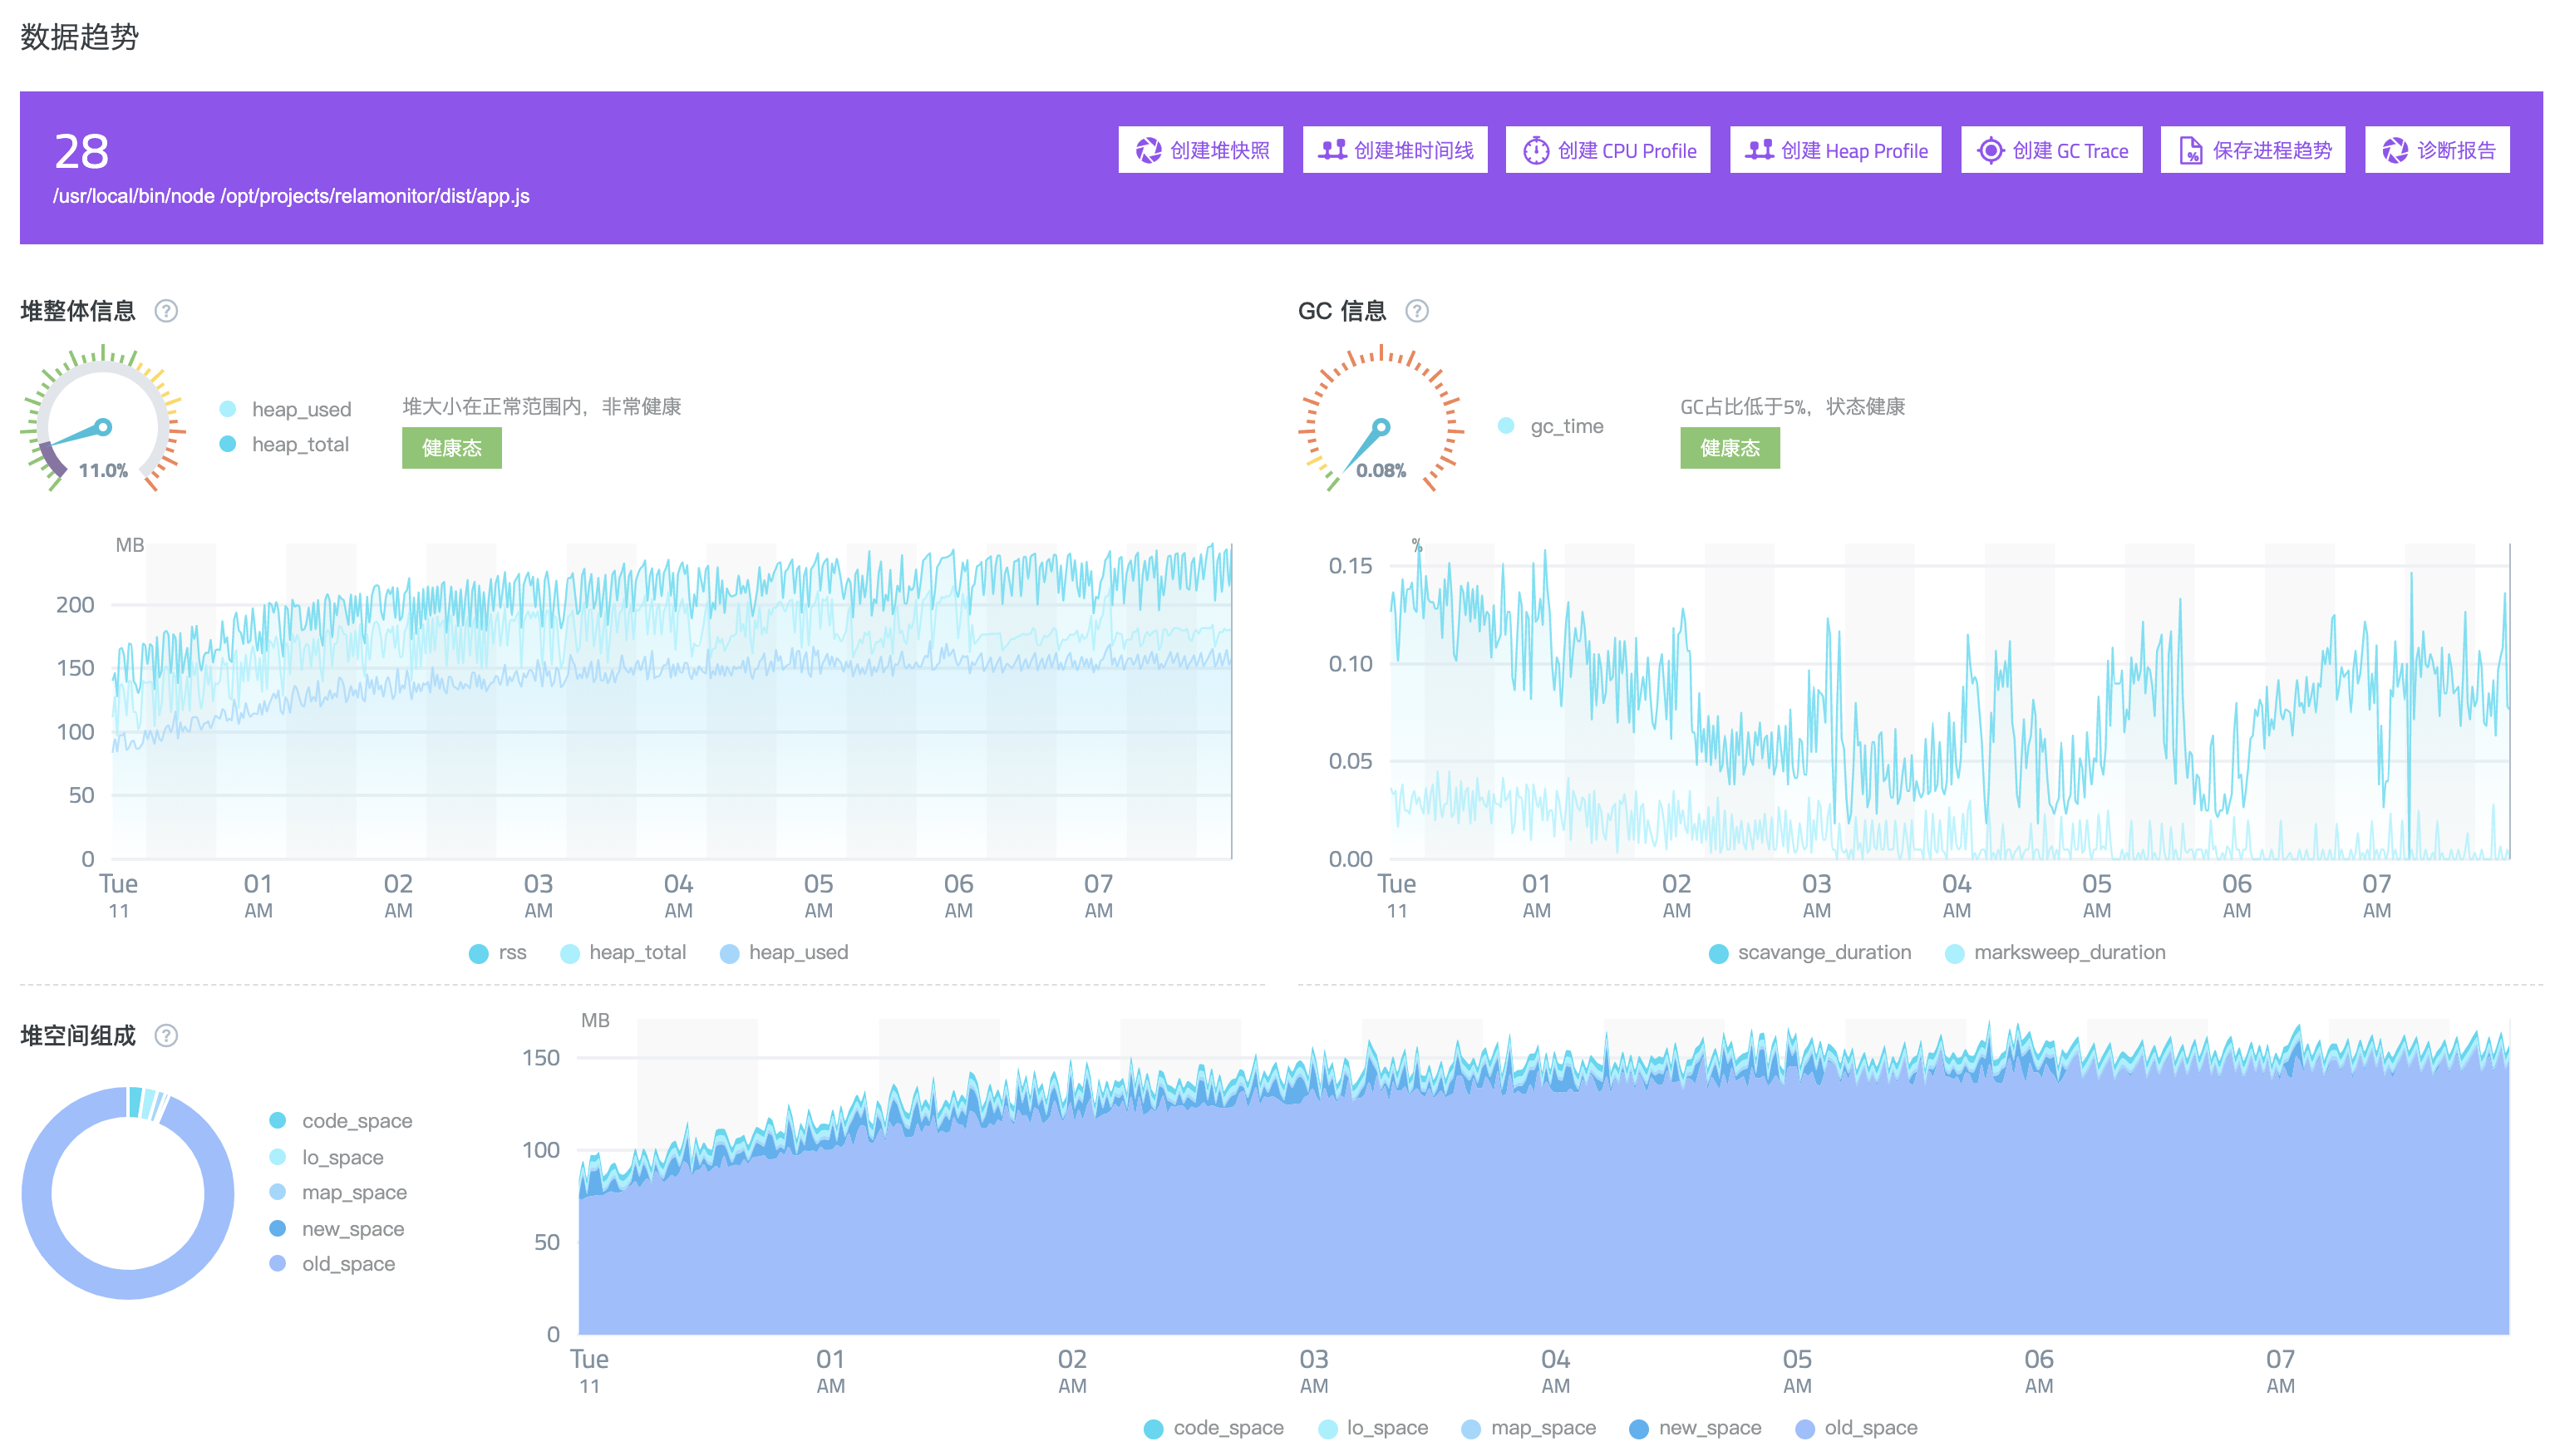Click the heap usage gauge showing 11.0%
The height and width of the screenshot is (1456, 2550).
click(103, 420)
